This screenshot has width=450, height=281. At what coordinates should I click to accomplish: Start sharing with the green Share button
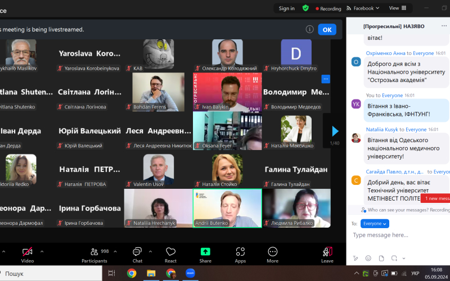(205, 255)
